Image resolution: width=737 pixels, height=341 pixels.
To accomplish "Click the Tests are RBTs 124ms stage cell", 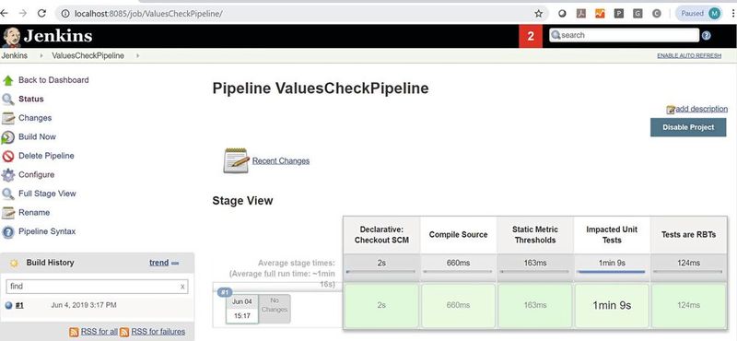I will tap(688, 305).
